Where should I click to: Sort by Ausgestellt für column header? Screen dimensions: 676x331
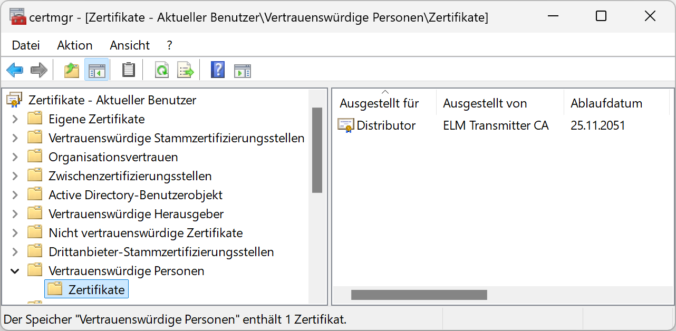(384, 103)
